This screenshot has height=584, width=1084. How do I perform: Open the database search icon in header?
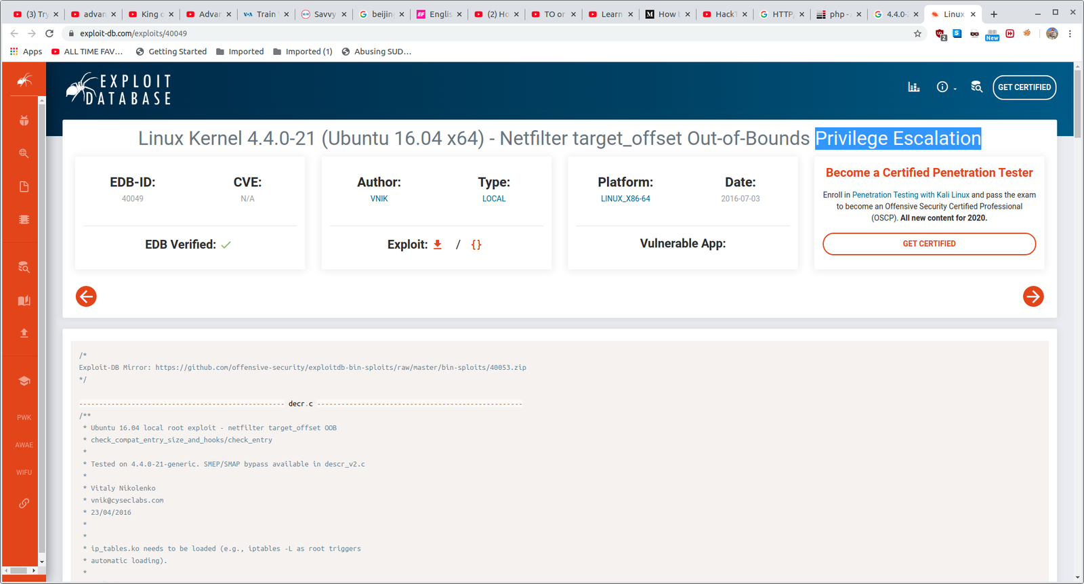(x=976, y=87)
